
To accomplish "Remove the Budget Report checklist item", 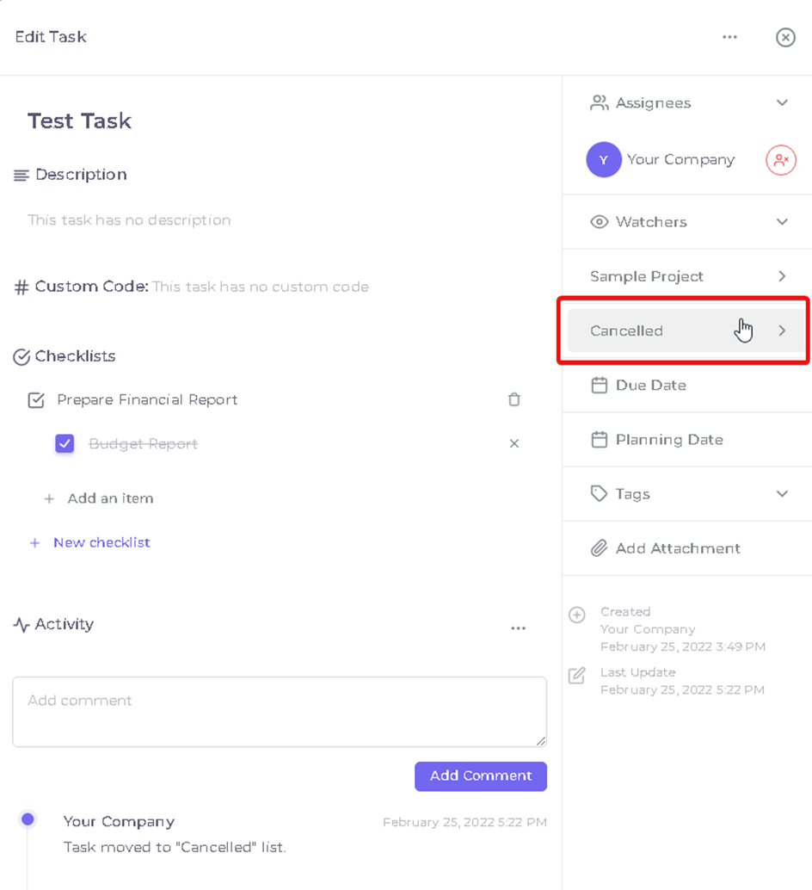I will (x=514, y=443).
